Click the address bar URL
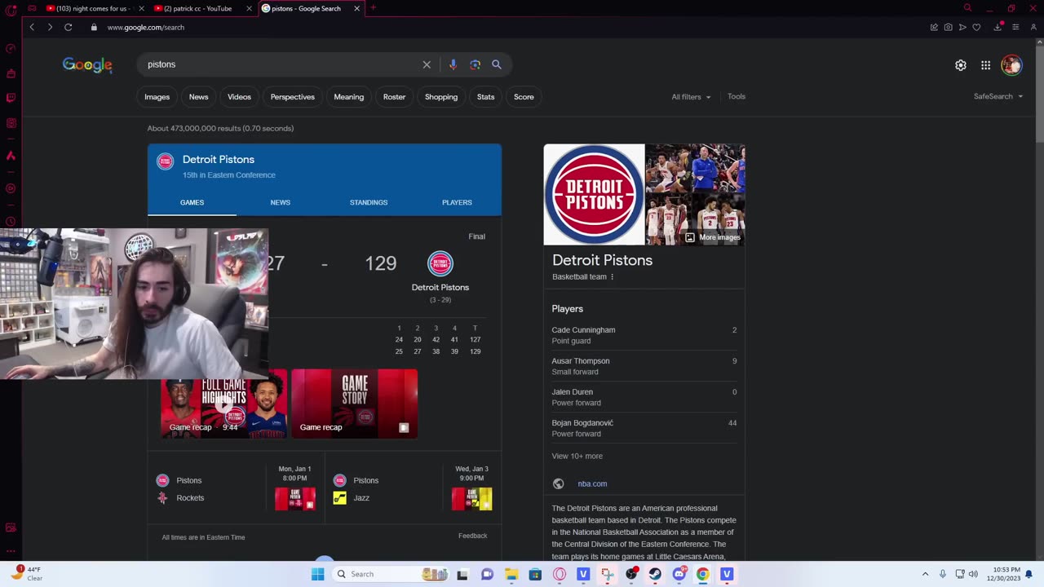The height and width of the screenshot is (587, 1044). click(146, 27)
